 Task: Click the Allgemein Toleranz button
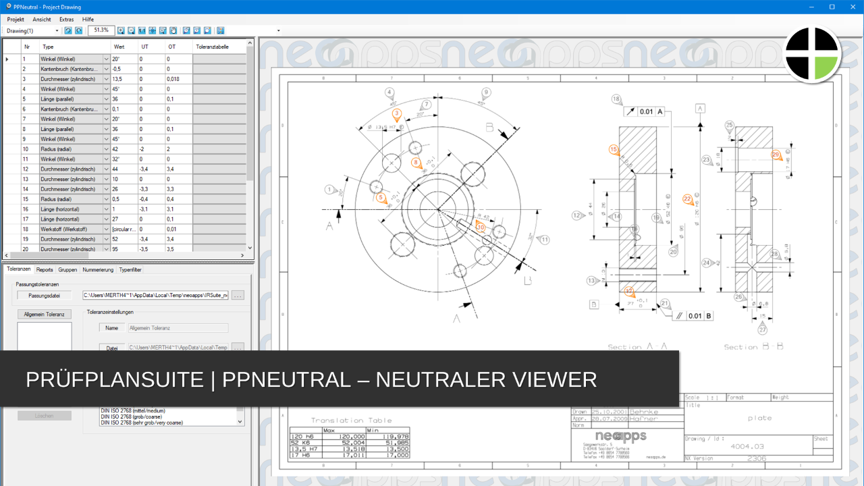(x=44, y=314)
